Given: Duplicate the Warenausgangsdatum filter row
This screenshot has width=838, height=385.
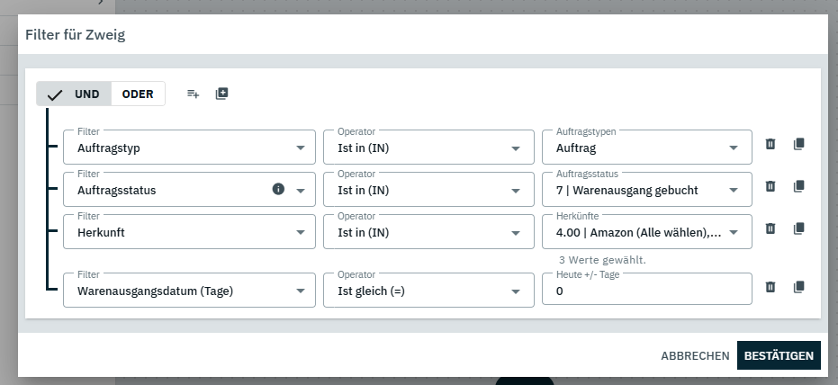Looking at the screenshot, I should [798, 287].
